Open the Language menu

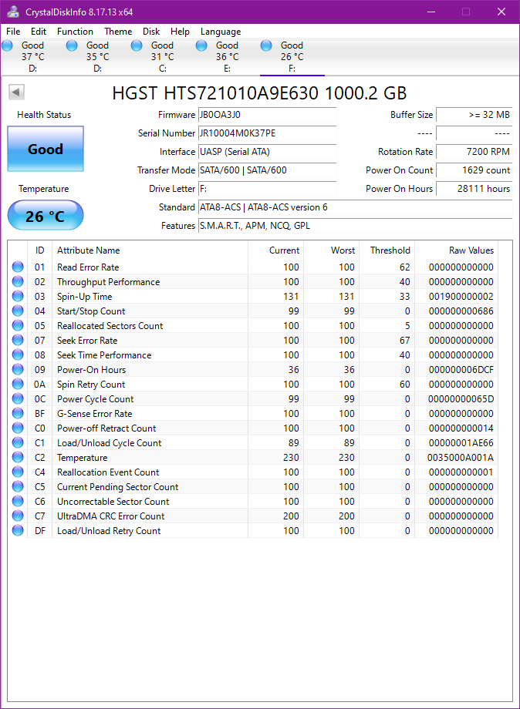pyautogui.click(x=221, y=31)
